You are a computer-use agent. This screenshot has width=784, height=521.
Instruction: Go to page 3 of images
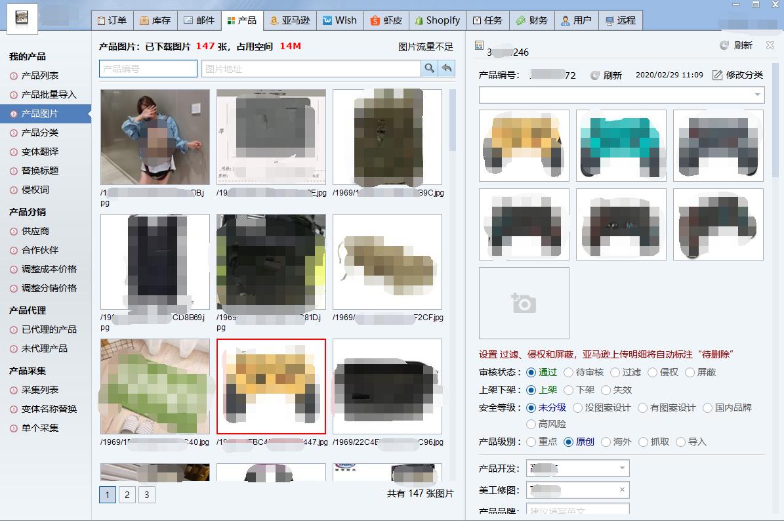[146, 495]
